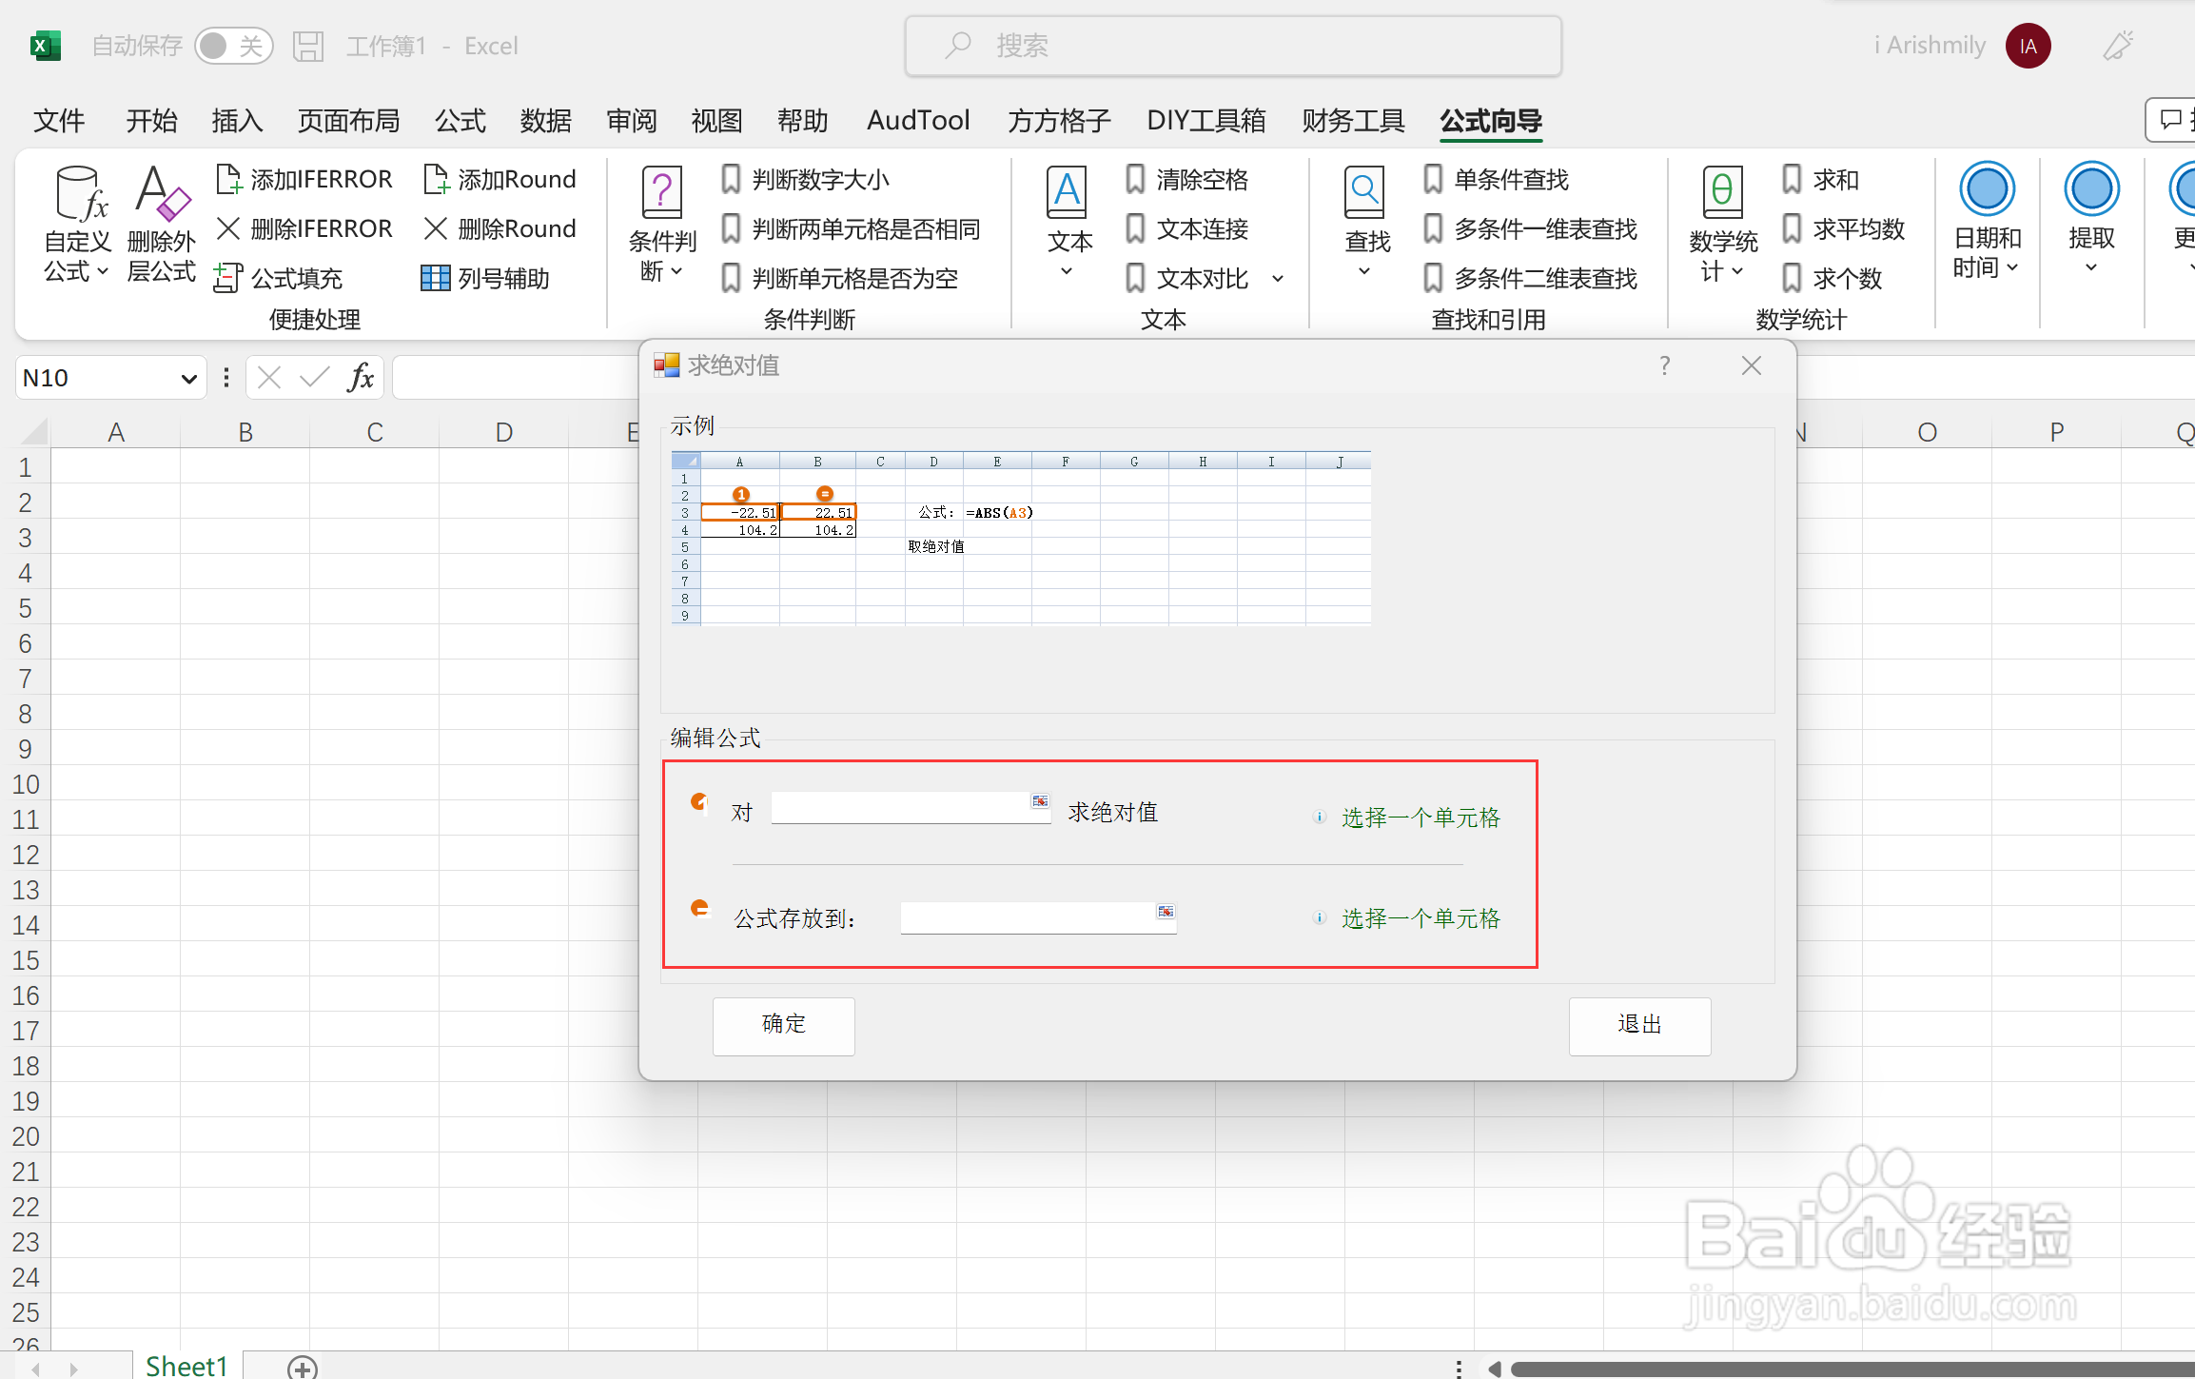Click 文本连接 item
The image size is (2195, 1379).
click(1186, 228)
